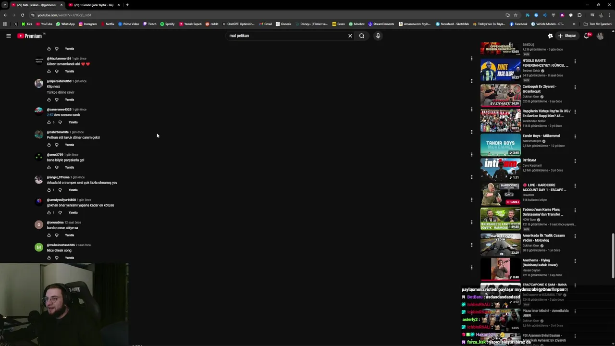
Task: Like the comment by @angel_01tema
Action: (49, 190)
